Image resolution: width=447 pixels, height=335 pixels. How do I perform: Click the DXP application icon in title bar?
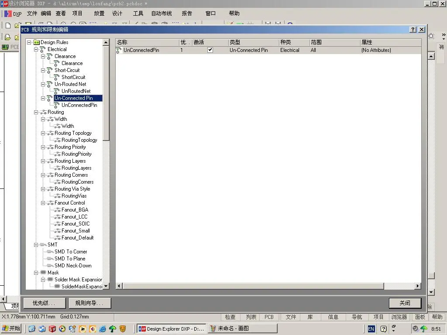[x=4, y=3]
